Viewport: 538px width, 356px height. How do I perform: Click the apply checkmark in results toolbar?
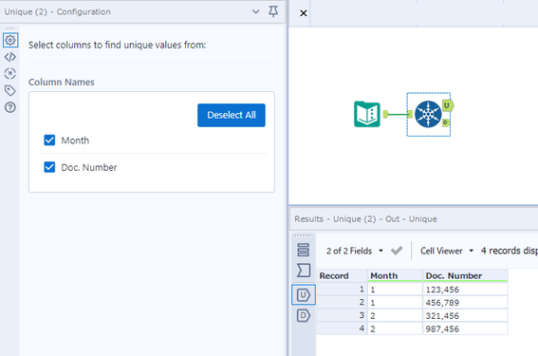coord(397,251)
